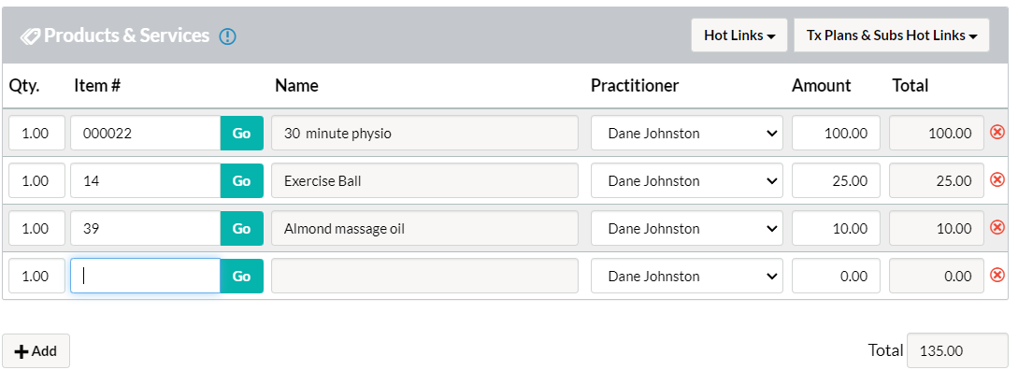
Task: Click Go button for item 39
Action: pyautogui.click(x=241, y=229)
